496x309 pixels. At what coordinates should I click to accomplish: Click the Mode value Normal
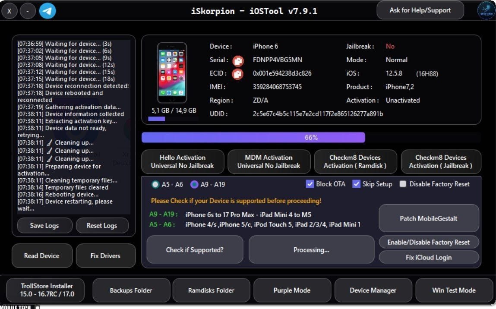[396, 60]
